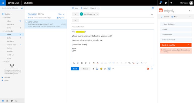
Task: Align text left
Action: pyautogui.click(x=117, y=63)
